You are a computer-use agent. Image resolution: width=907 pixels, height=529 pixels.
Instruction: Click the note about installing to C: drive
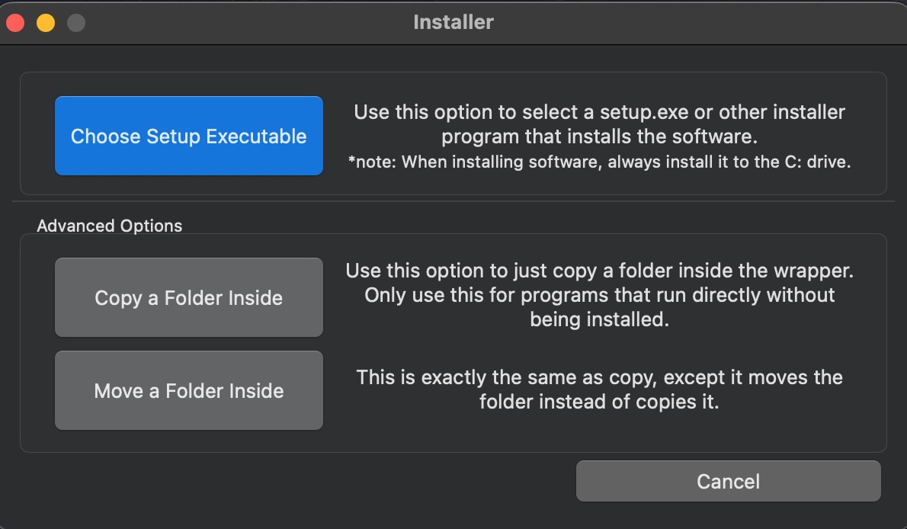click(599, 162)
